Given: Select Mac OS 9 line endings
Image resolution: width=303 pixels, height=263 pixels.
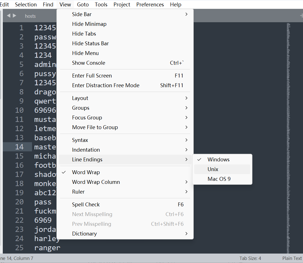Looking at the screenshot, I should [x=222, y=179].
